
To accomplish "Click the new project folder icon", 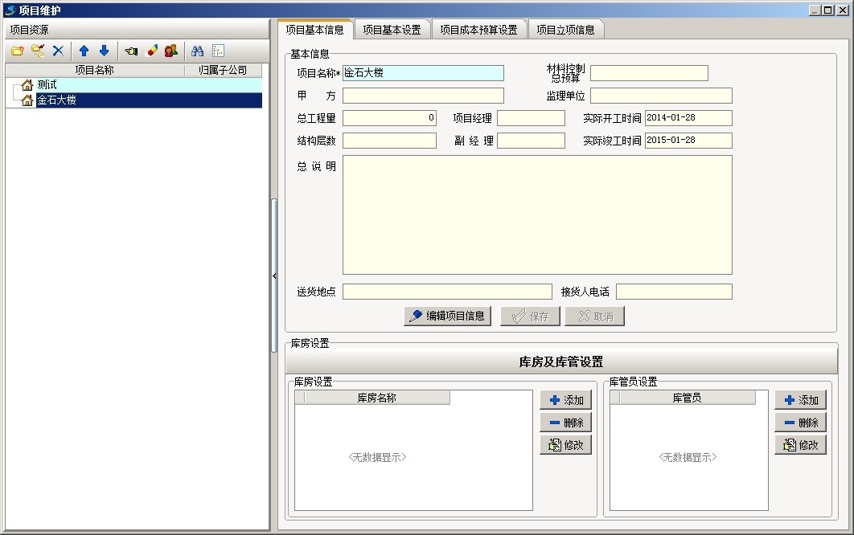I will (17, 51).
